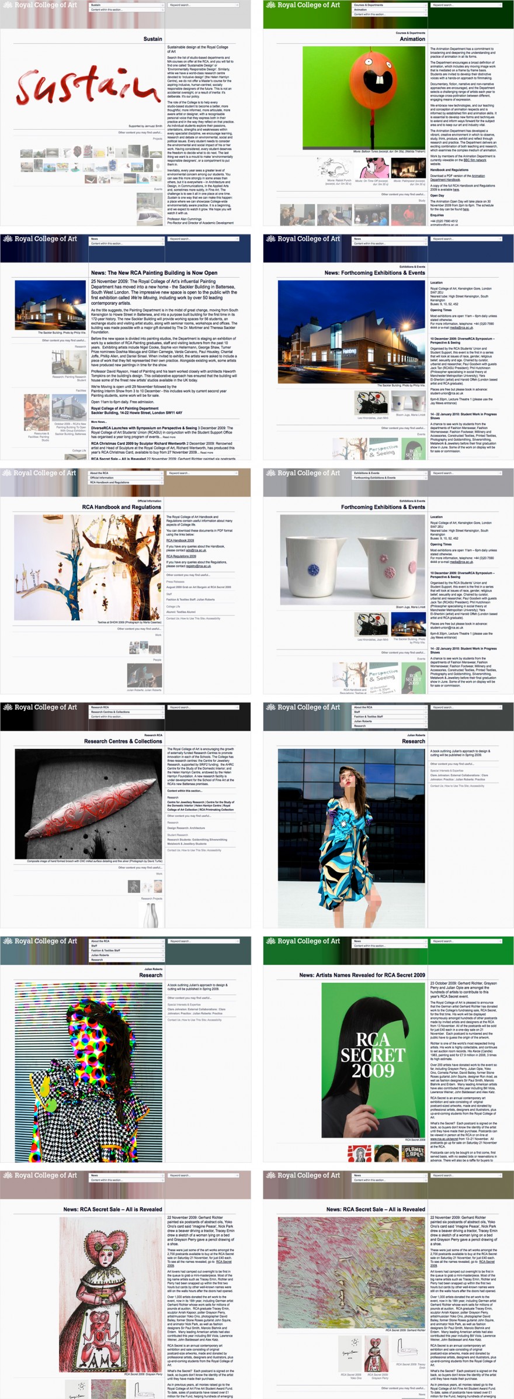Viewport: 514px width, 1399px height.
Task: Click the Keyword search field on the Animation page
Action: pos(466,5)
